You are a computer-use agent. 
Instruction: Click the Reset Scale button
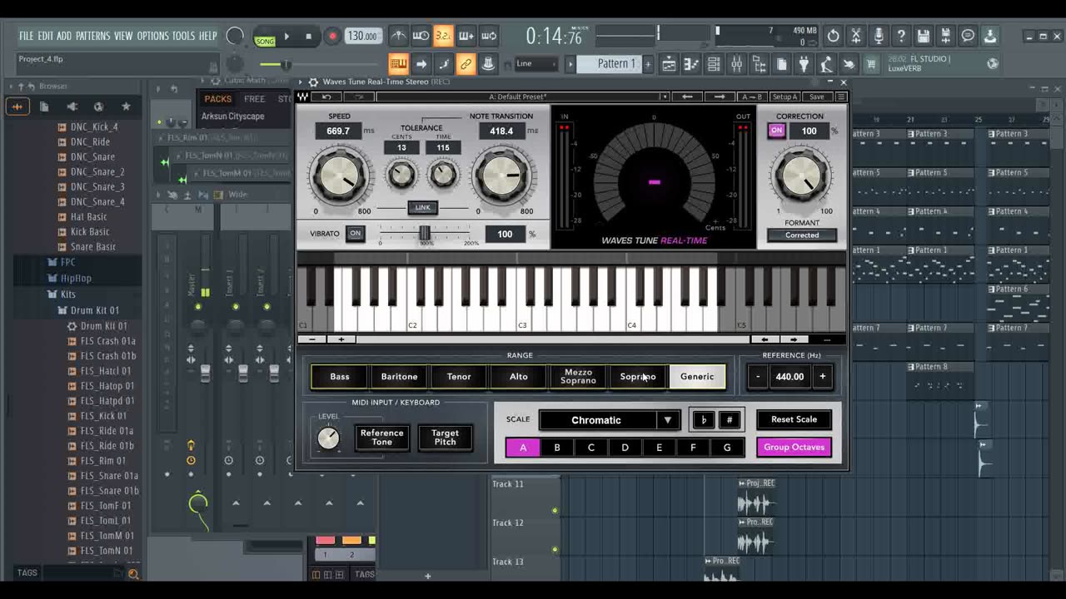794,419
